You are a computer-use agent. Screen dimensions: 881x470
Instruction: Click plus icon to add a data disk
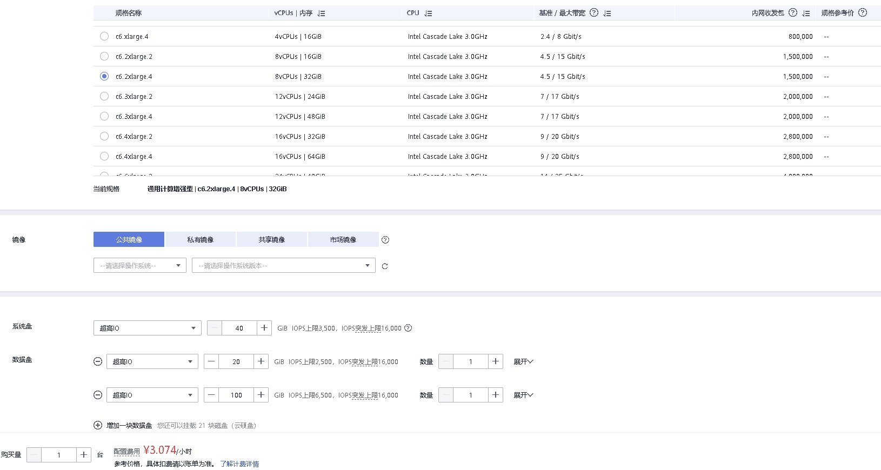click(x=98, y=425)
